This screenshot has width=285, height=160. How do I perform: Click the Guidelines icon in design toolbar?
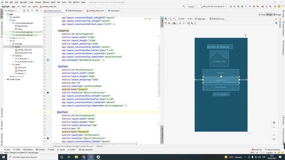pyautogui.click(x=195, y=23)
